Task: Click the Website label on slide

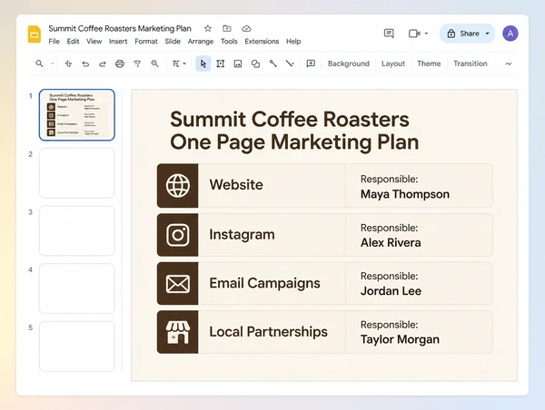Action: coord(236,185)
